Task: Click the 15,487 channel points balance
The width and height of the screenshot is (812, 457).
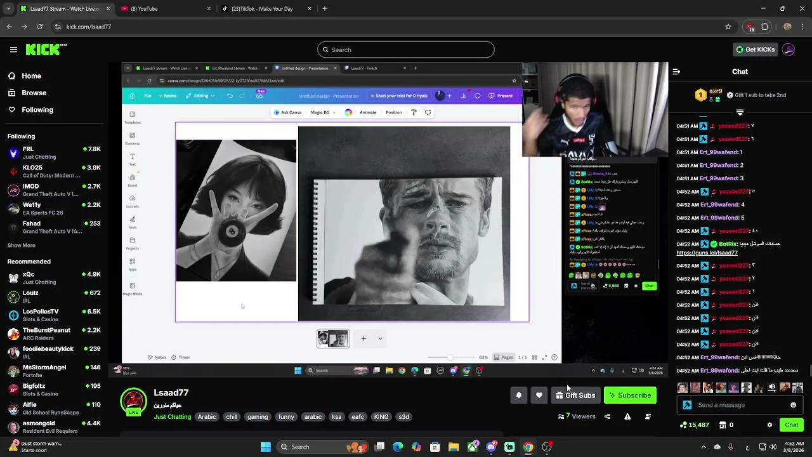Action: coord(694,425)
